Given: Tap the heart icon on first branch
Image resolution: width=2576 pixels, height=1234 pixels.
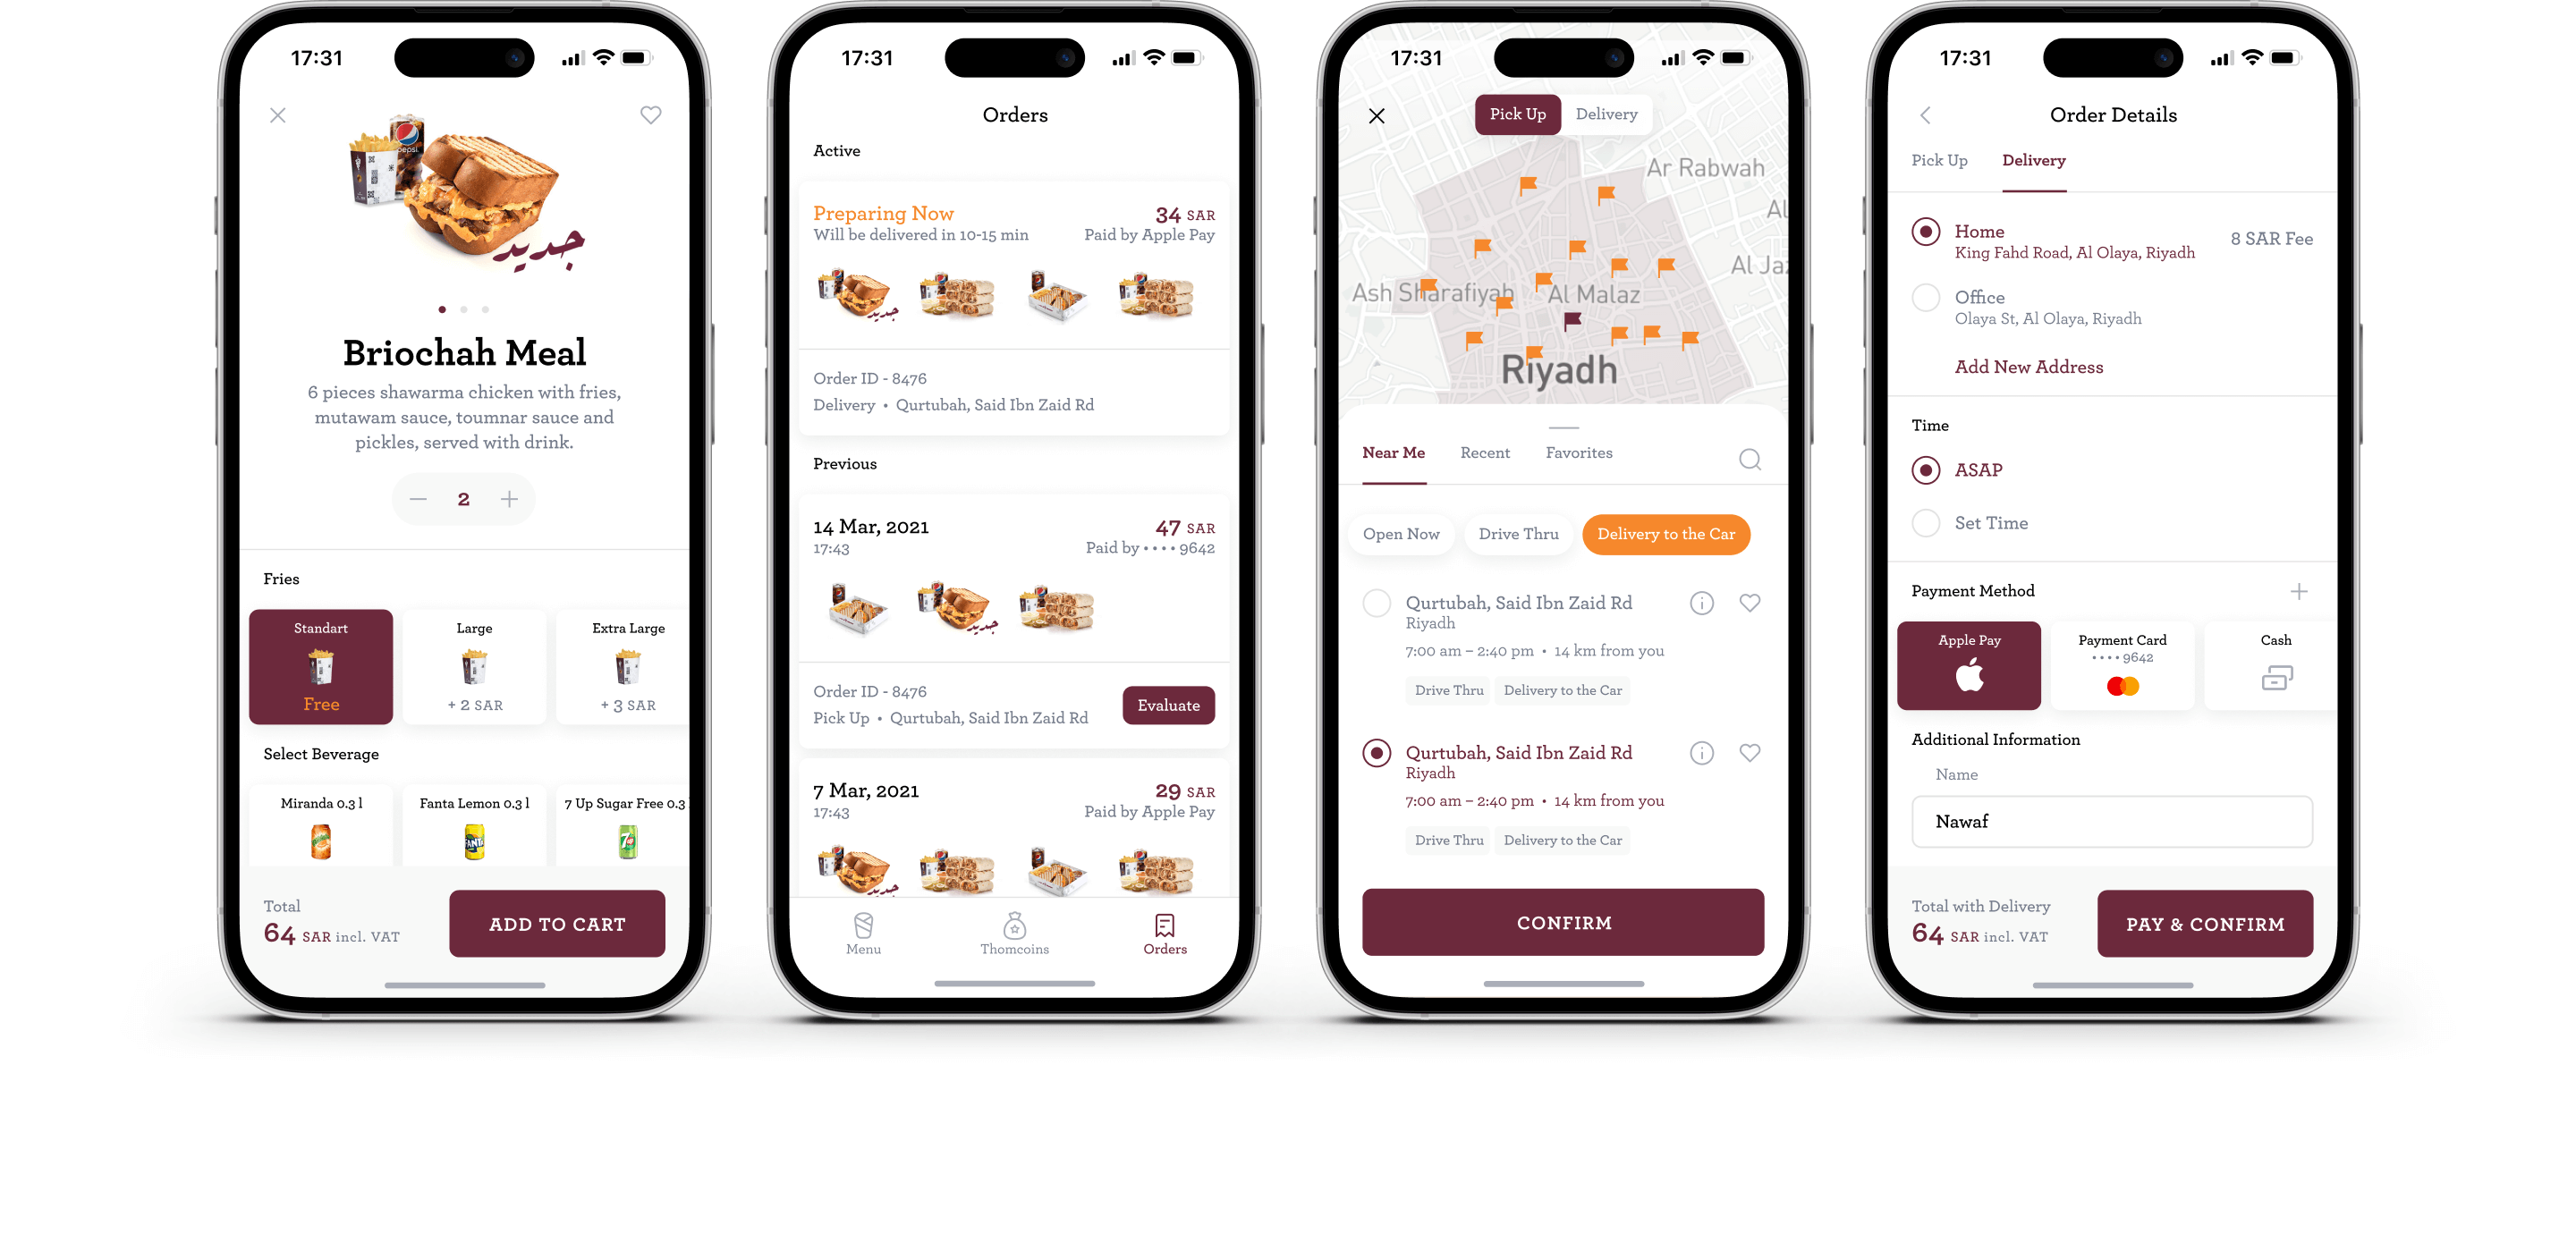Looking at the screenshot, I should 1750,603.
